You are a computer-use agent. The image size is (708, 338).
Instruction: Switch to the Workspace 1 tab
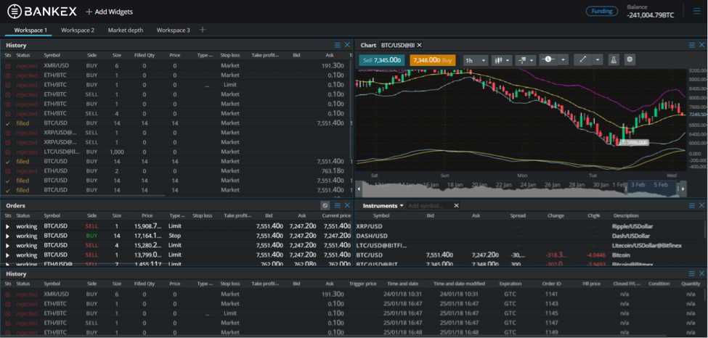(x=30, y=30)
